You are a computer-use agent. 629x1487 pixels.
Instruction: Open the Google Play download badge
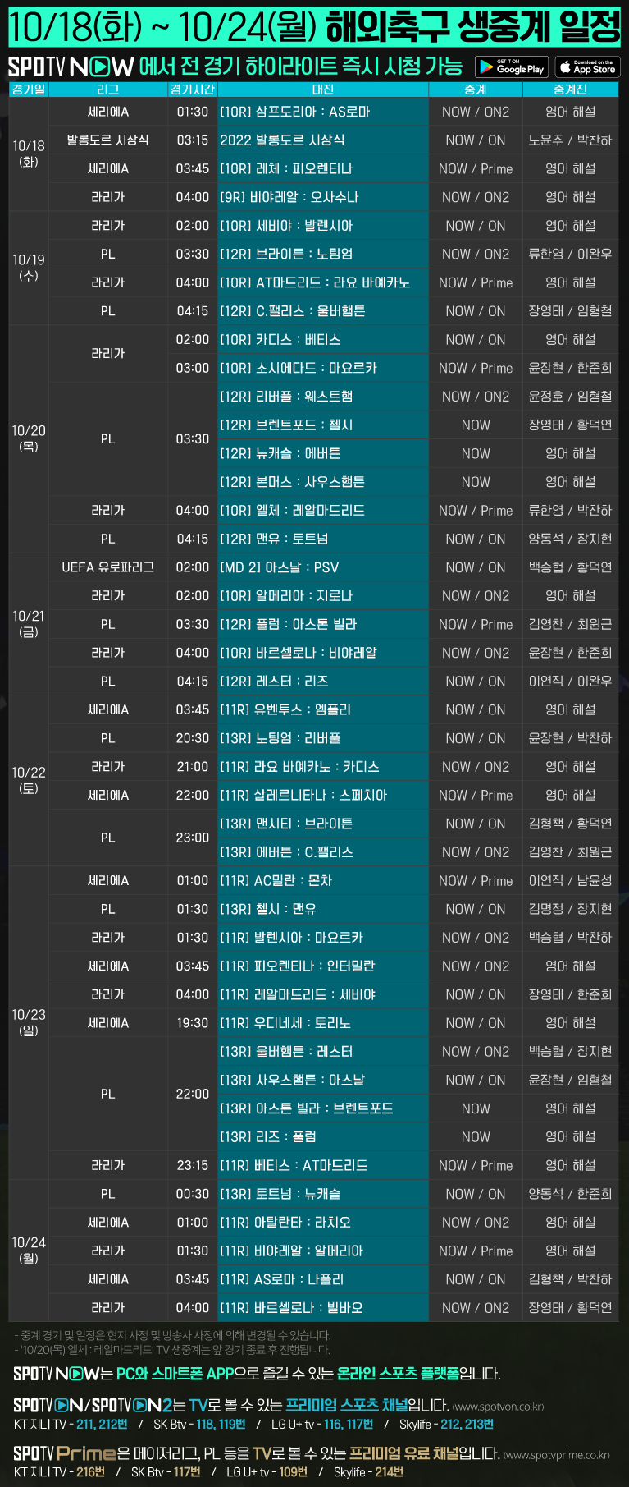tap(511, 67)
